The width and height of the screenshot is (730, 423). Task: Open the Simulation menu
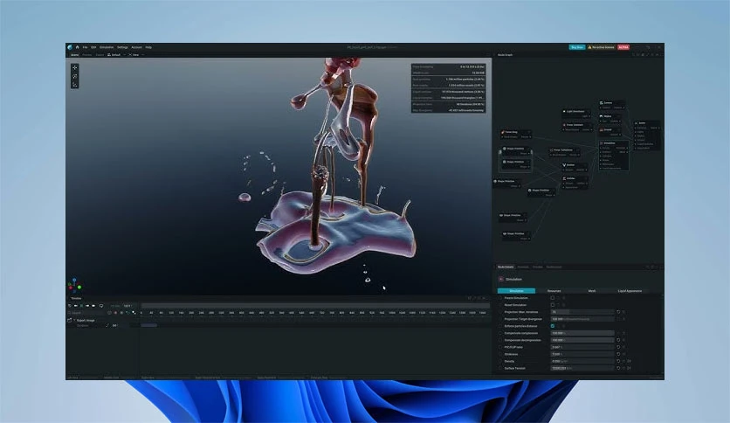click(x=107, y=47)
